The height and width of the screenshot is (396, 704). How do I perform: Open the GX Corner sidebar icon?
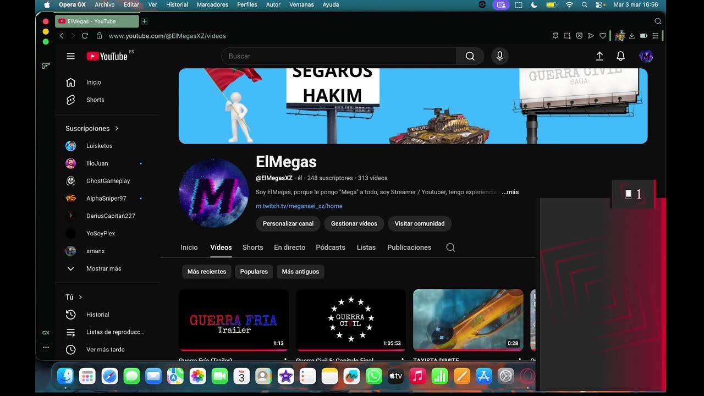click(x=46, y=333)
